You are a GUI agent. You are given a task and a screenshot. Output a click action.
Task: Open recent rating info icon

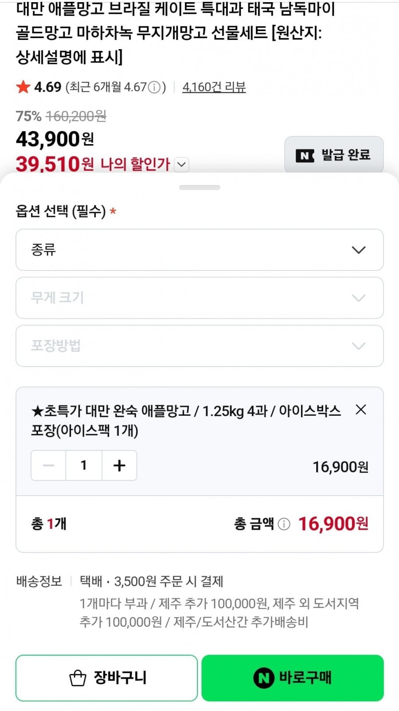154,87
